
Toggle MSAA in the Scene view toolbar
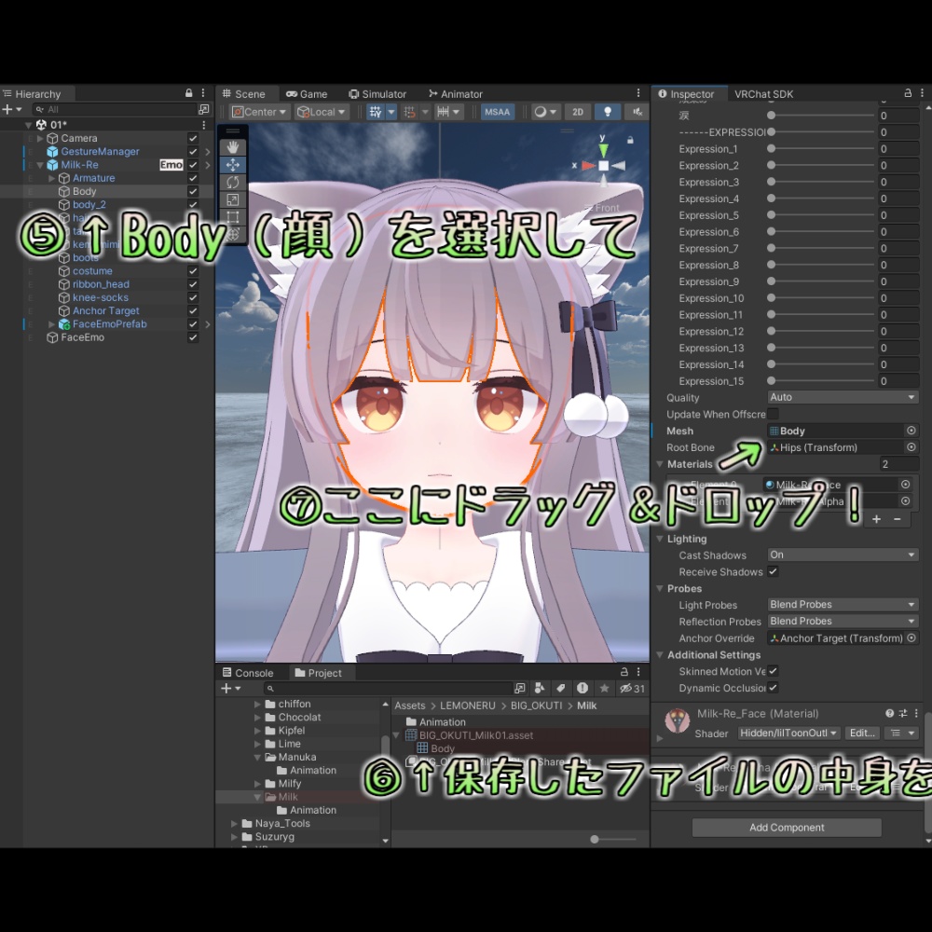point(497,111)
